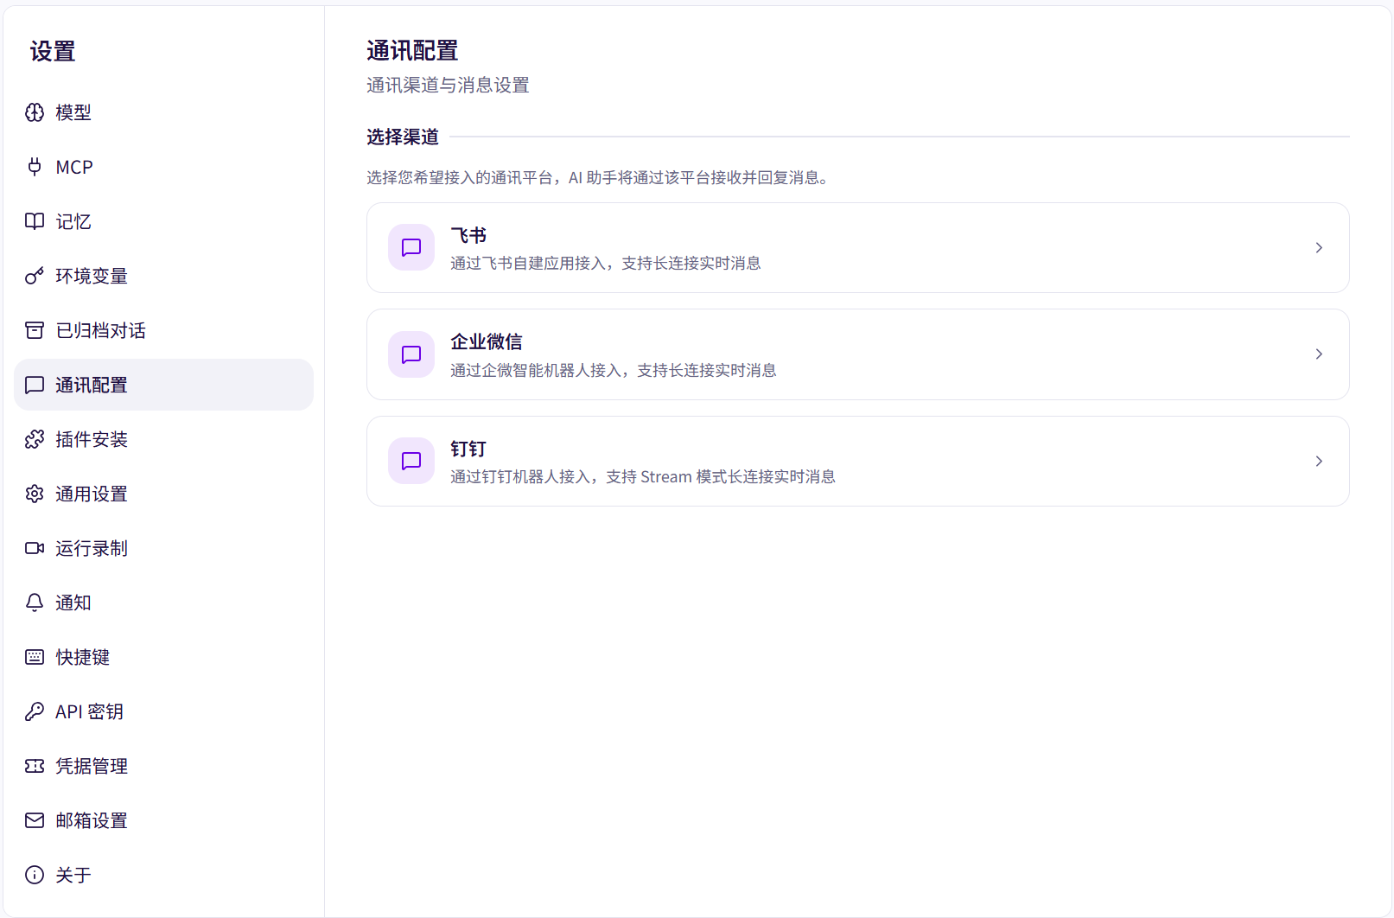Click the book icon for 记忆
This screenshot has width=1394, height=918.
35,221
